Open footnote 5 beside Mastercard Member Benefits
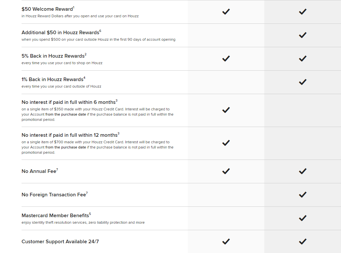This screenshot has width=341, height=253. pos(90,214)
